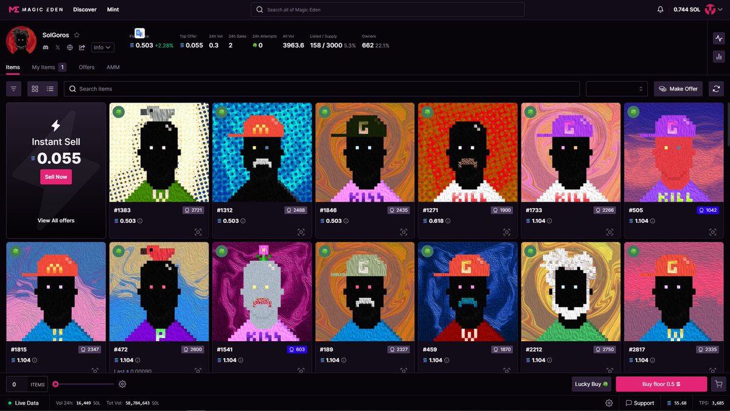730x411 pixels.
Task: Open the #1541 NFT thumbnail
Action: pyautogui.click(x=262, y=292)
